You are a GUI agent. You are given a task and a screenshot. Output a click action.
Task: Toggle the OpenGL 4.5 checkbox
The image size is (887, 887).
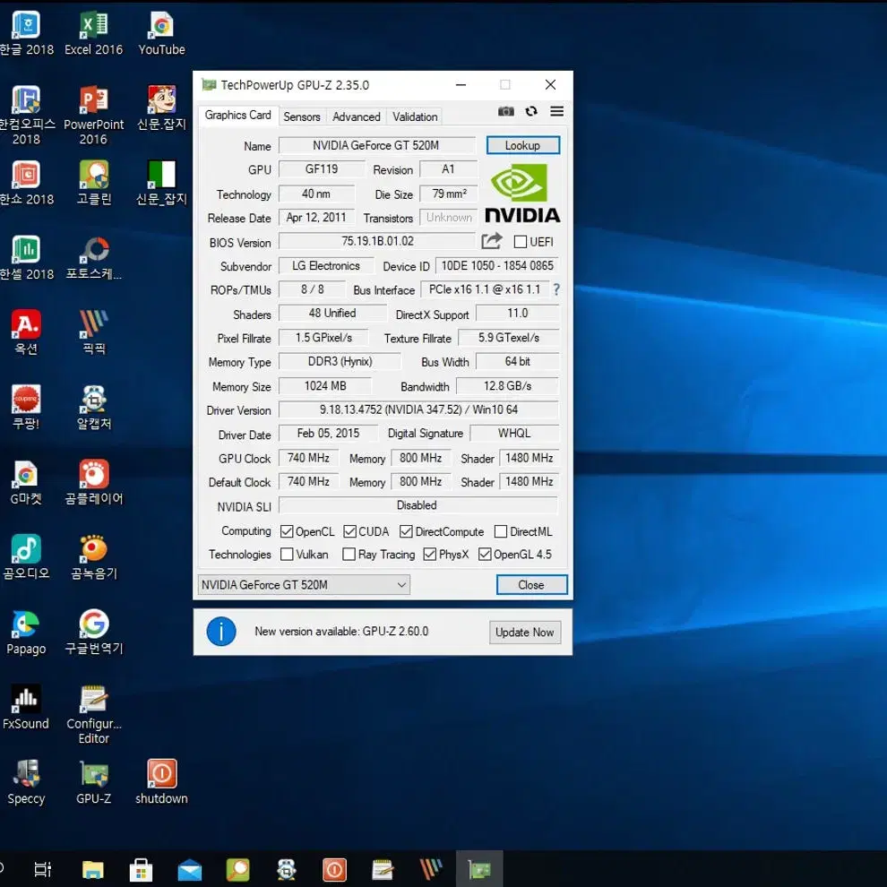tap(485, 554)
